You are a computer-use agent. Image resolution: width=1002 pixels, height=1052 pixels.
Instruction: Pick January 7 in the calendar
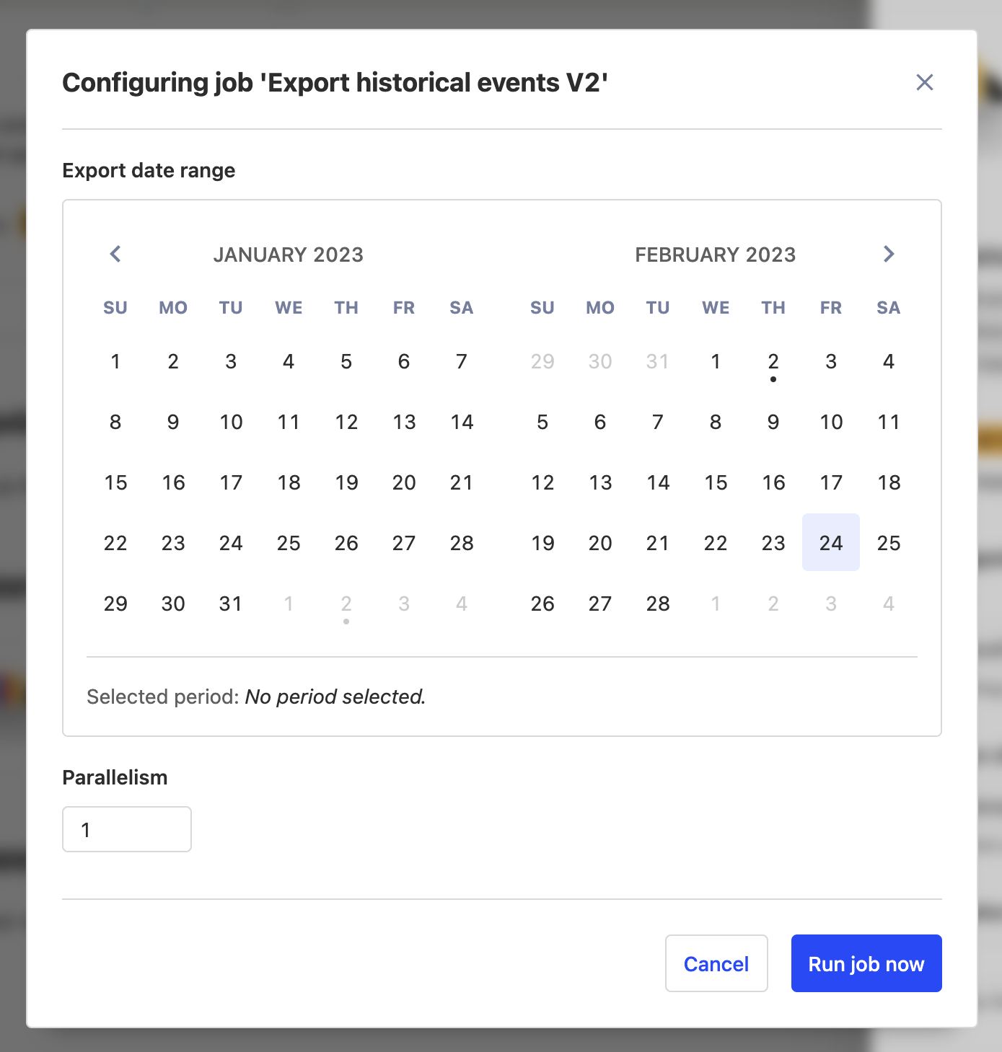coord(462,361)
